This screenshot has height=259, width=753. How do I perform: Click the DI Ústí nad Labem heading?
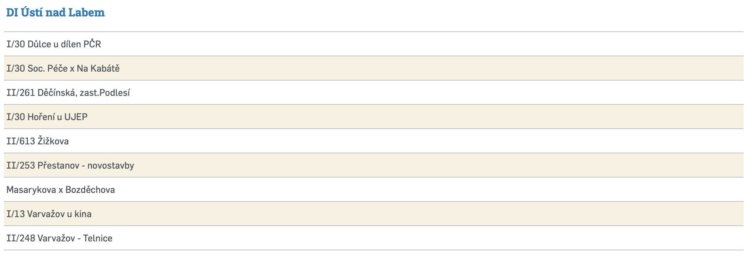click(x=55, y=13)
